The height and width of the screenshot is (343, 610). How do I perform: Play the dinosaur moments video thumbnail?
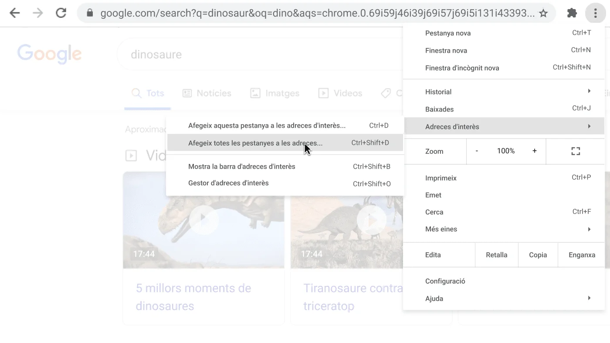coord(203,220)
